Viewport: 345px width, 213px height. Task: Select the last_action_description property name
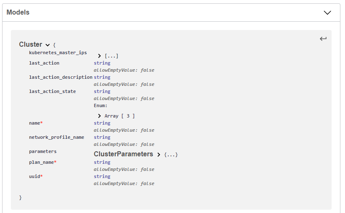(x=61, y=77)
